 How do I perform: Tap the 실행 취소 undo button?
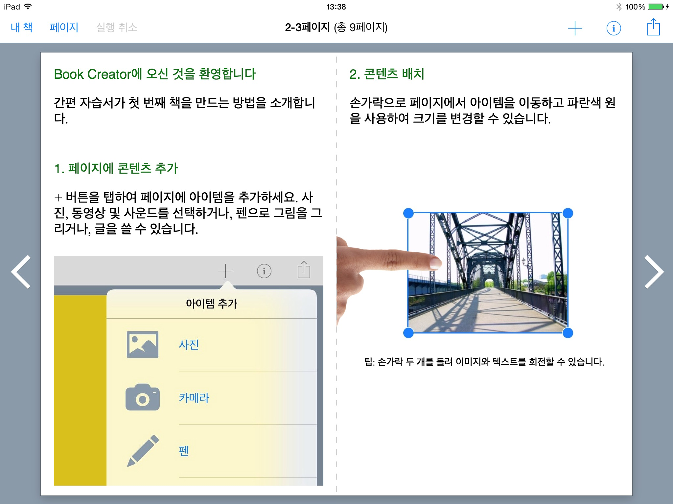point(117,27)
